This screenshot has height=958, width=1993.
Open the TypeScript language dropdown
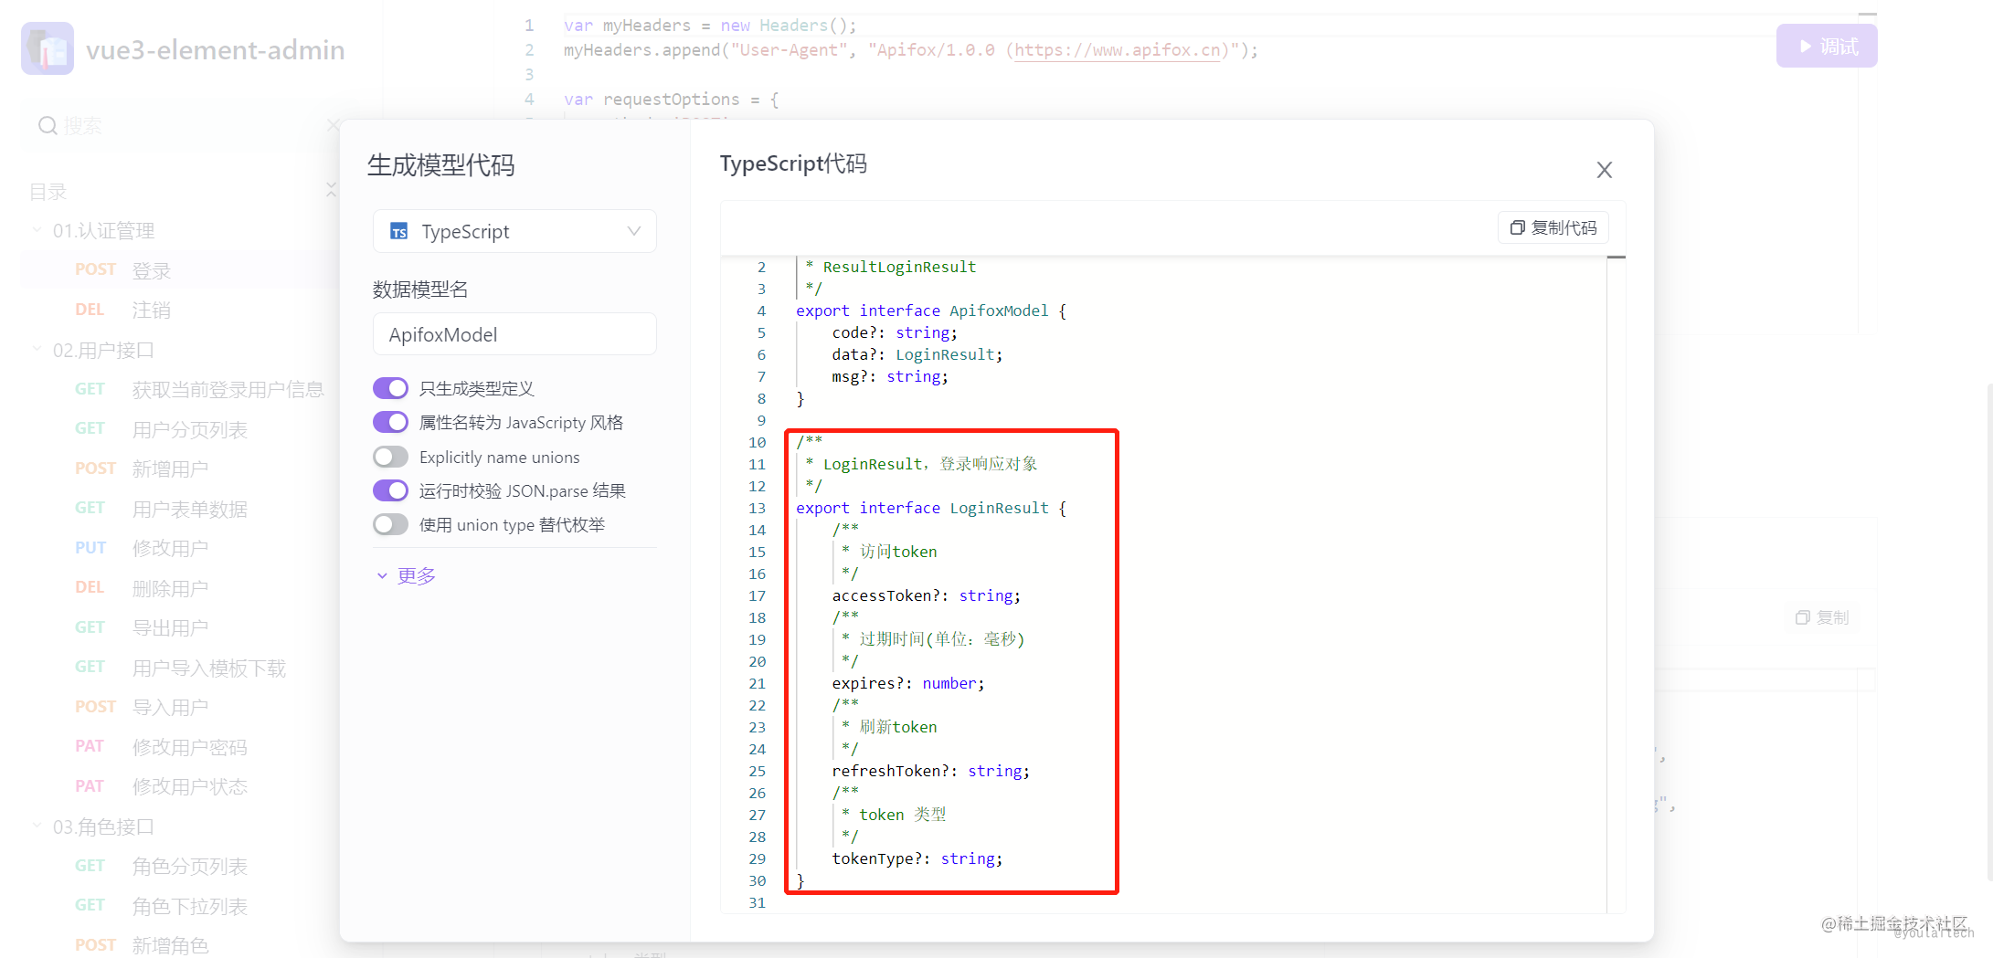click(x=514, y=231)
